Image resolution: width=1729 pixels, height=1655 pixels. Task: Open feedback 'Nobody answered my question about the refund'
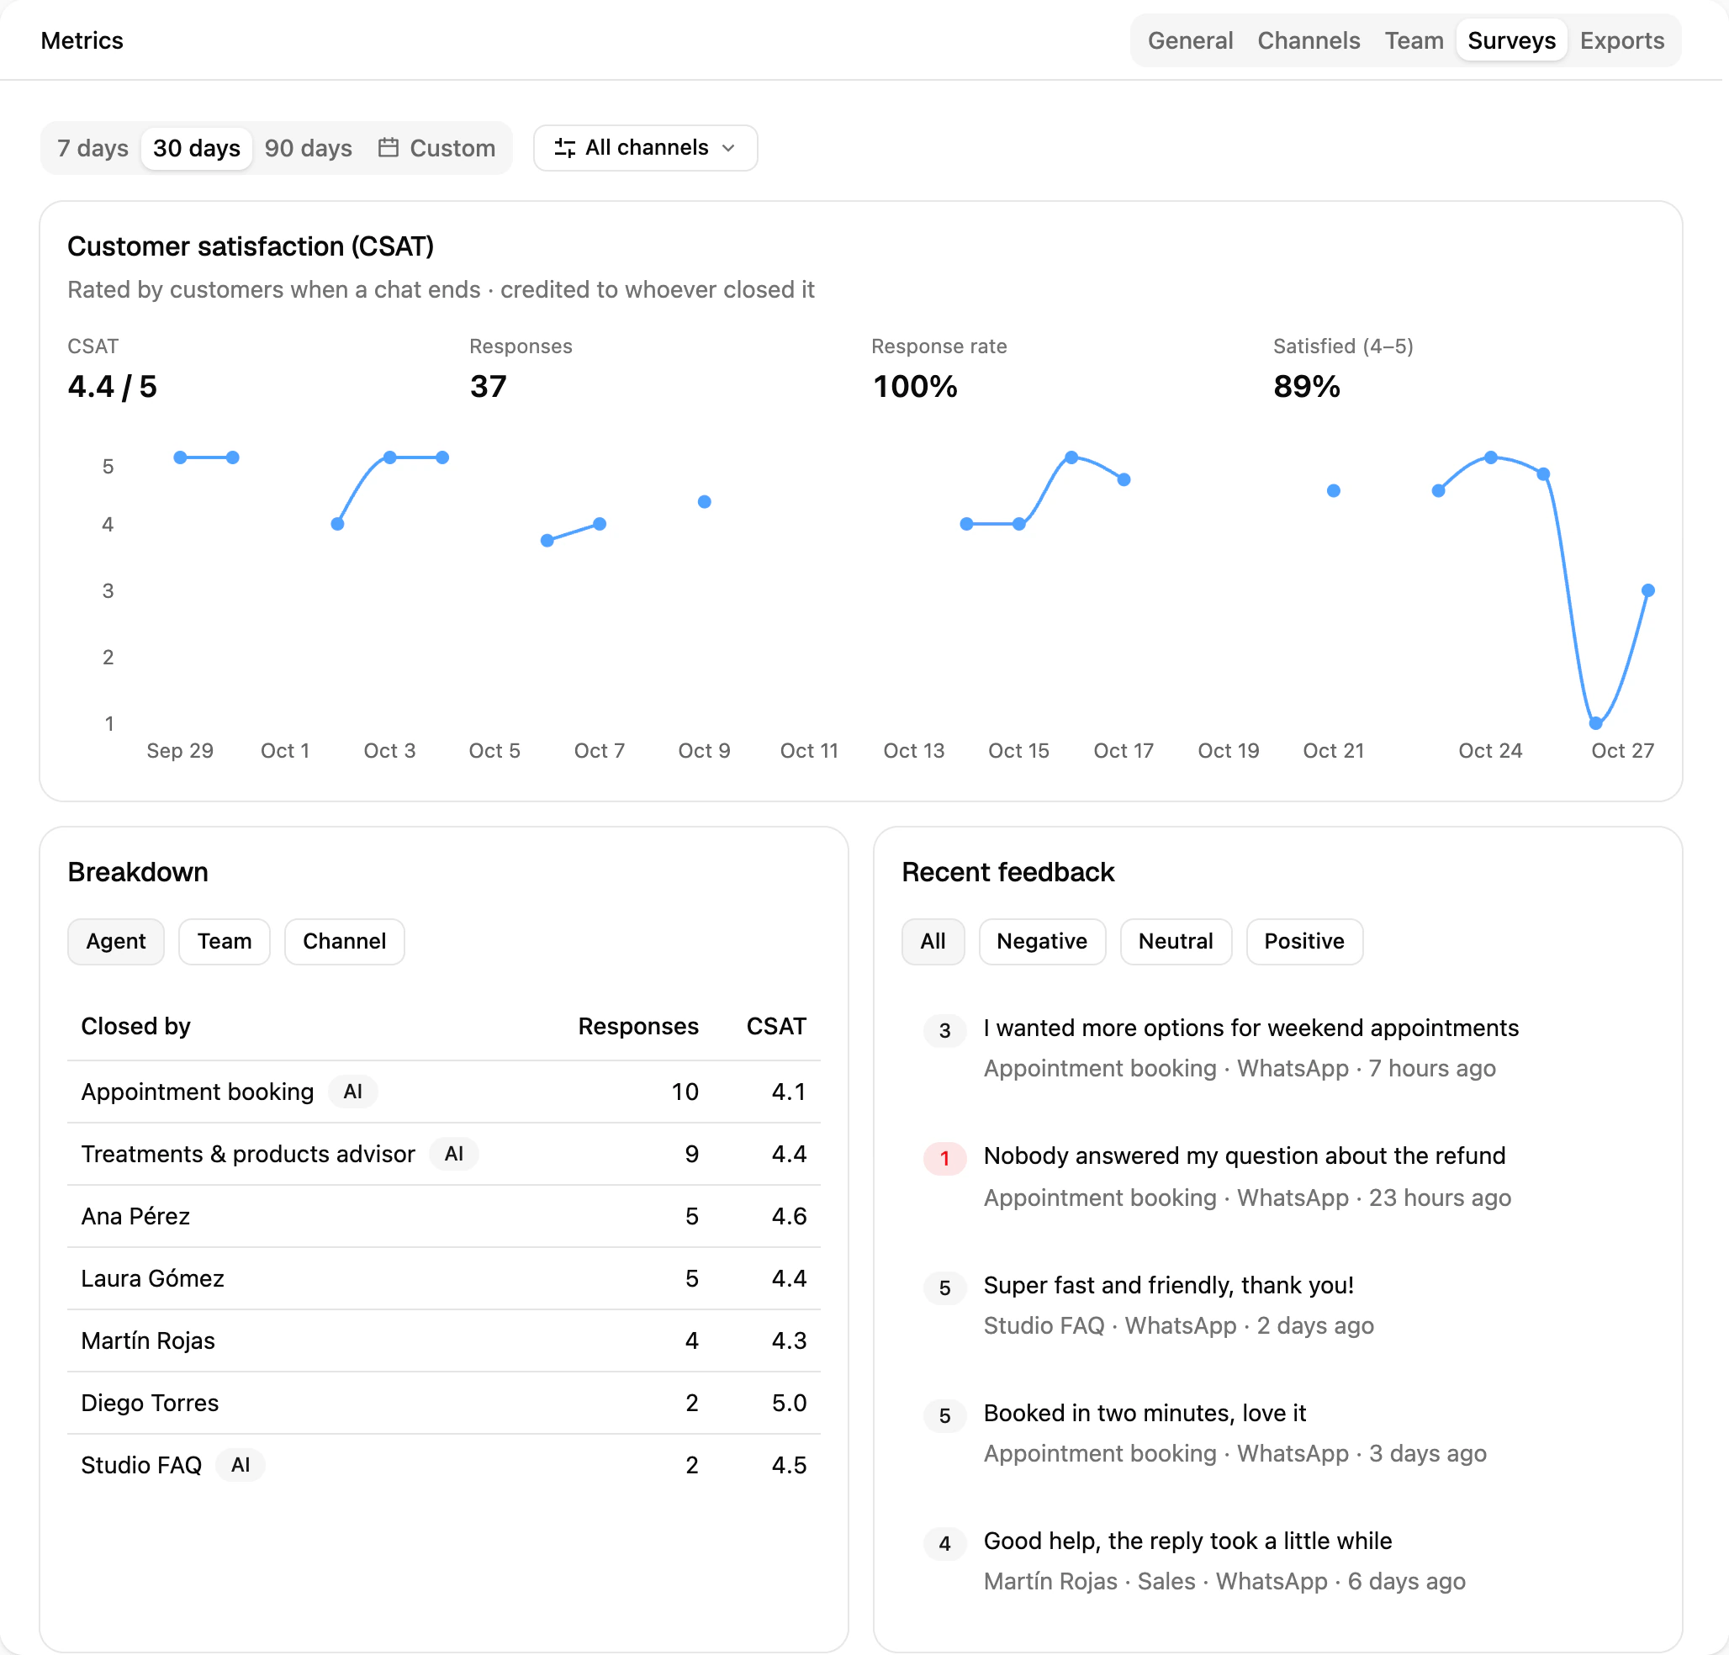1244,1155
